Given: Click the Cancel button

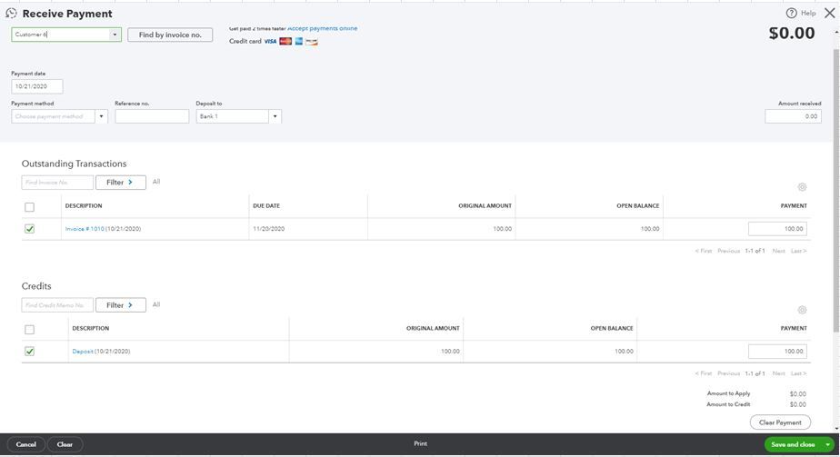Looking at the screenshot, I should tap(25, 444).
